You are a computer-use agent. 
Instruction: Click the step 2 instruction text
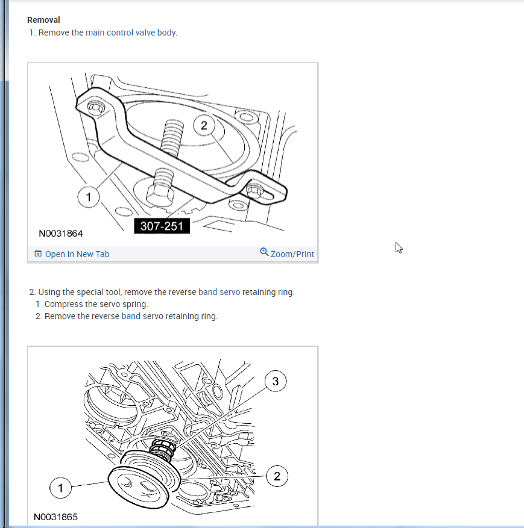pyautogui.click(x=166, y=292)
